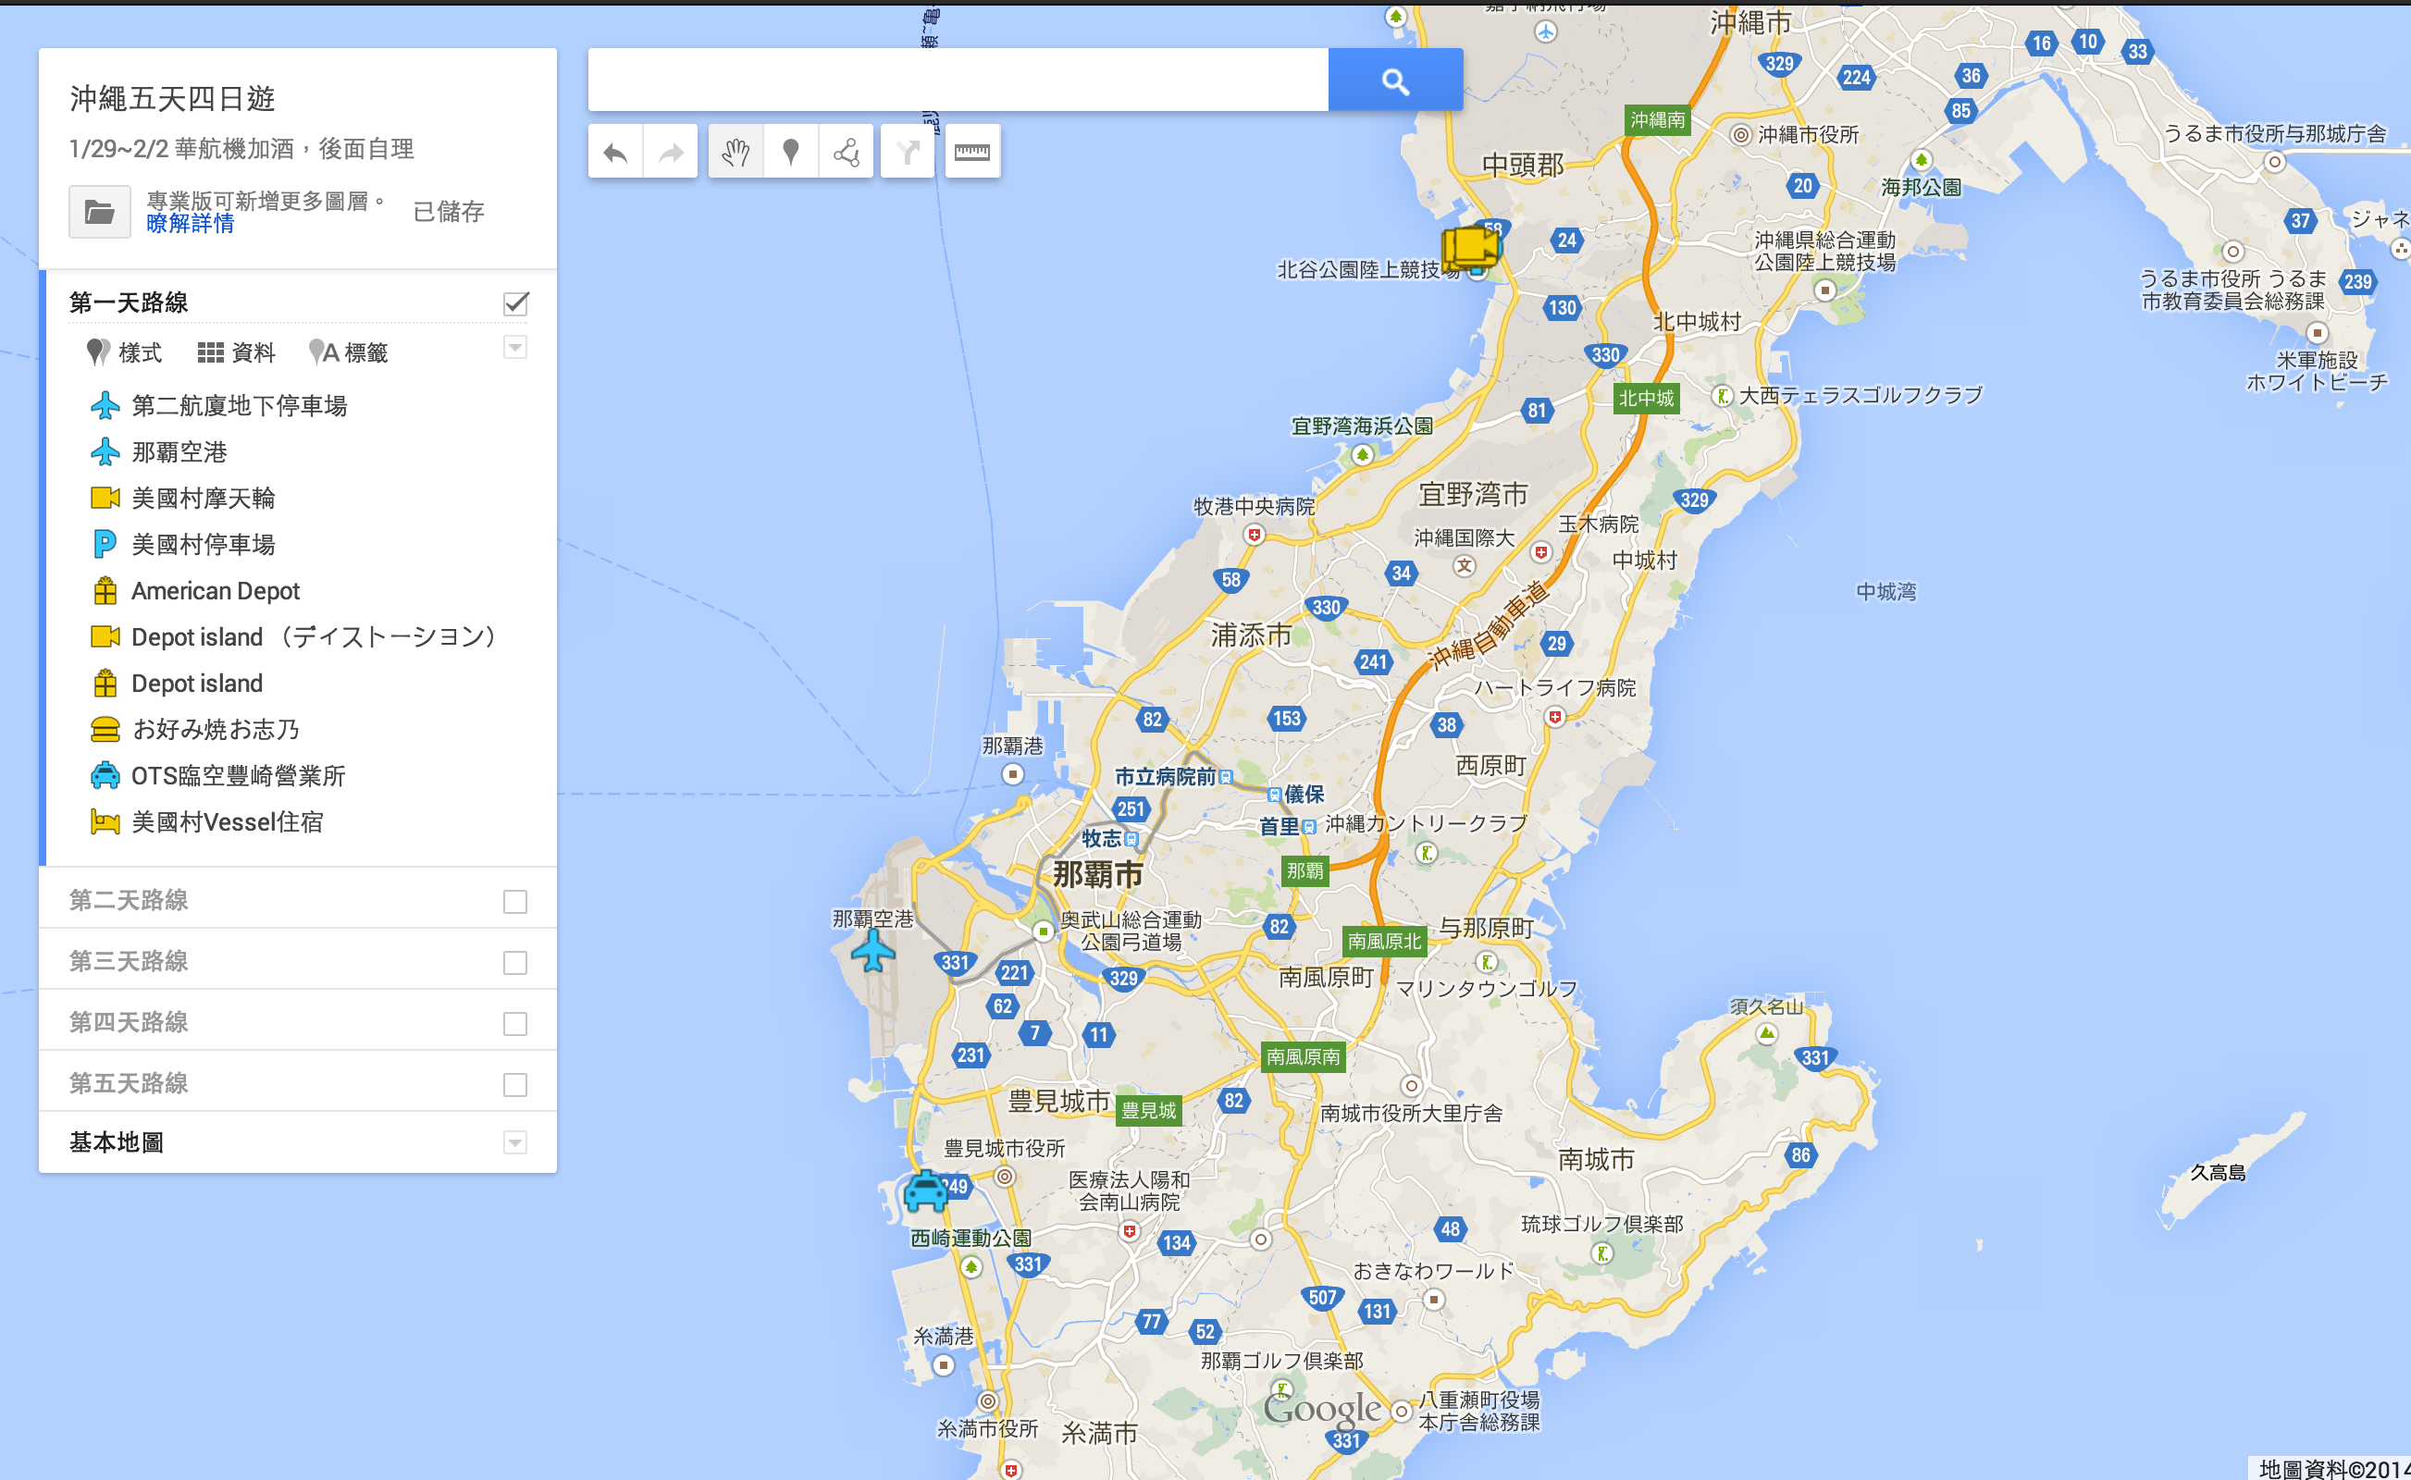Viewport: 2411px width, 1480px height.
Task: Click the add directions tool
Action: click(x=908, y=153)
